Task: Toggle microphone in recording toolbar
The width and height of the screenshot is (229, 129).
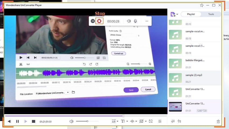Action: [x=136, y=21]
